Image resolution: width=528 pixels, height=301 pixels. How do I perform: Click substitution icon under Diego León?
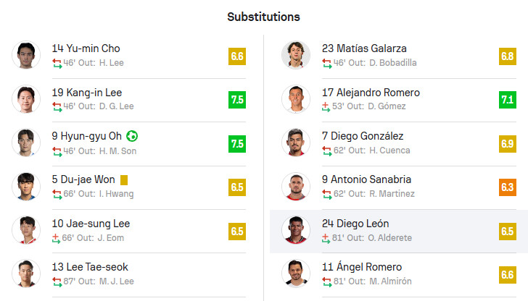327,238
